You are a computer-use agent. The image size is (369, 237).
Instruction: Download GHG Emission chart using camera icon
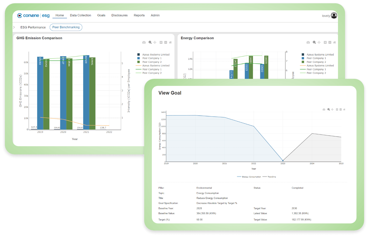(144, 42)
